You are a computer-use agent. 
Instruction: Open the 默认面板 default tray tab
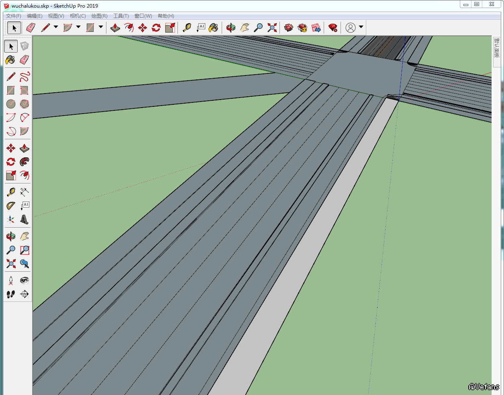pos(497,48)
